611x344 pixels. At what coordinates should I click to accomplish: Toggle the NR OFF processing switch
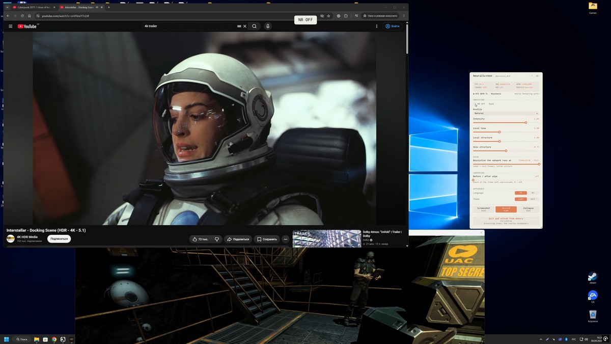point(479,104)
